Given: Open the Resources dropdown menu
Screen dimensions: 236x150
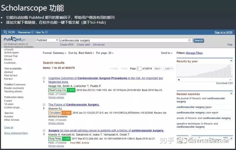Looking at the screenshot, I should click(26, 32).
